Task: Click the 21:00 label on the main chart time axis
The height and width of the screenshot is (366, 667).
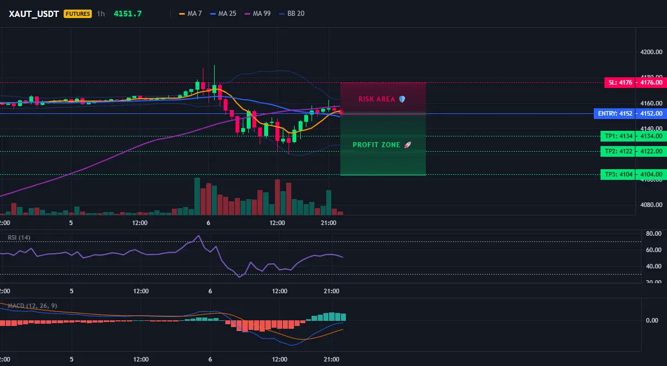Action: tap(329, 223)
